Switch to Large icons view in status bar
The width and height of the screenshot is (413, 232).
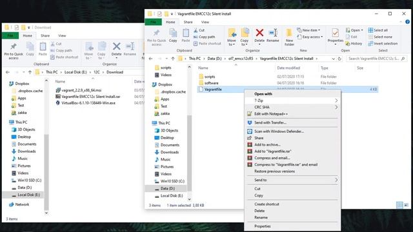click(407, 205)
